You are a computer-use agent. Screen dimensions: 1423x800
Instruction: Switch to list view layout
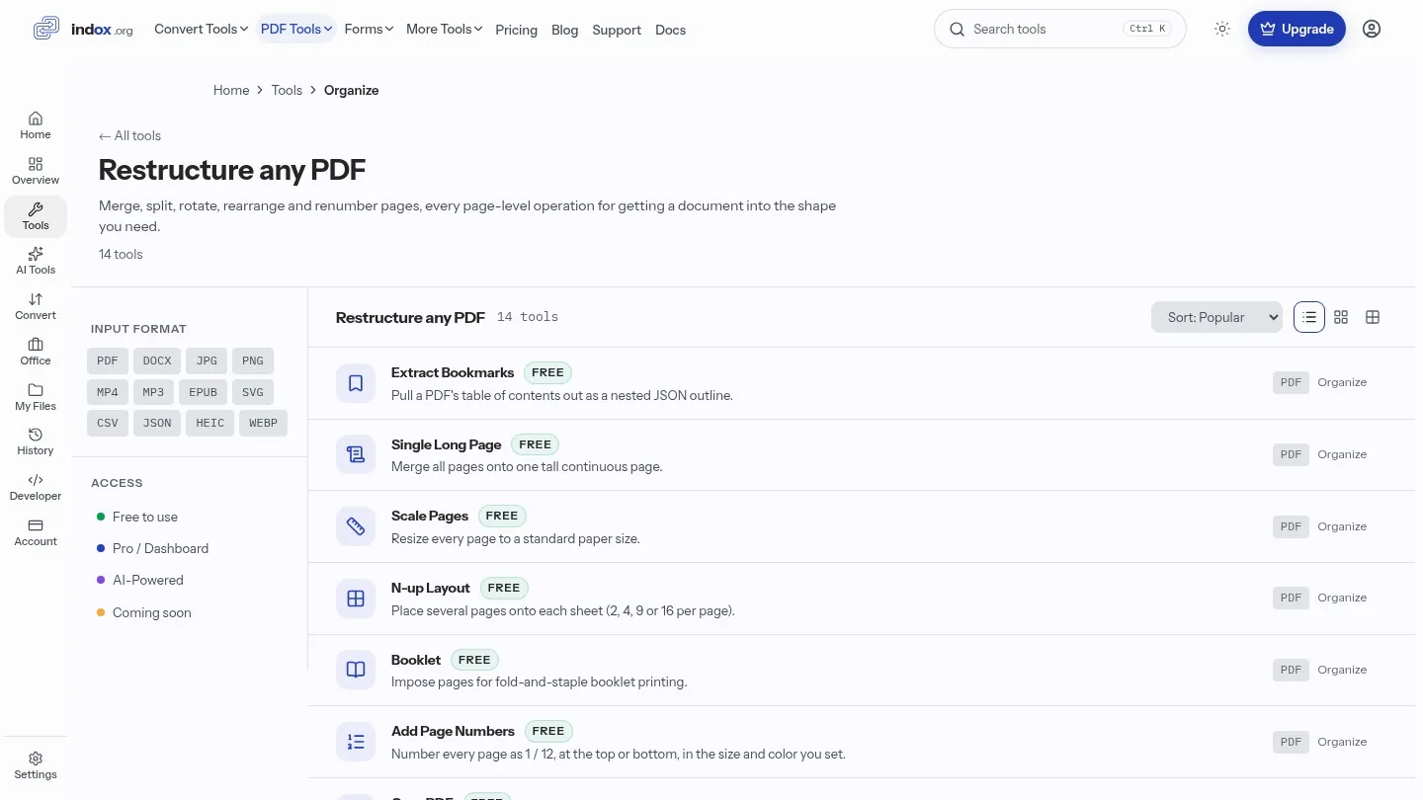click(x=1309, y=317)
